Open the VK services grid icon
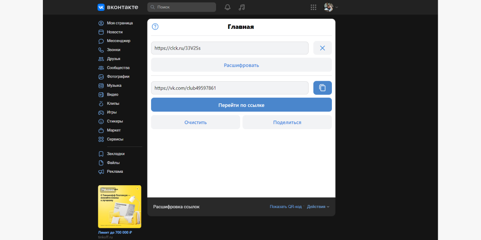481x240 pixels. pyautogui.click(x=313, y=7)
